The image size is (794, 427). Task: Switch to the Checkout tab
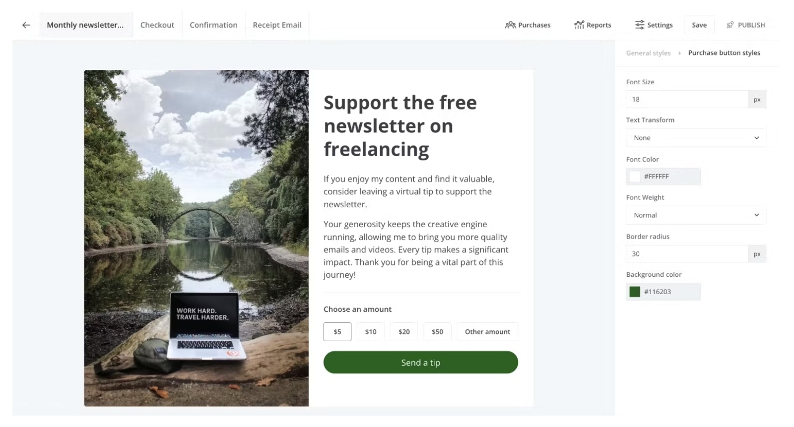tap(157, 25)
